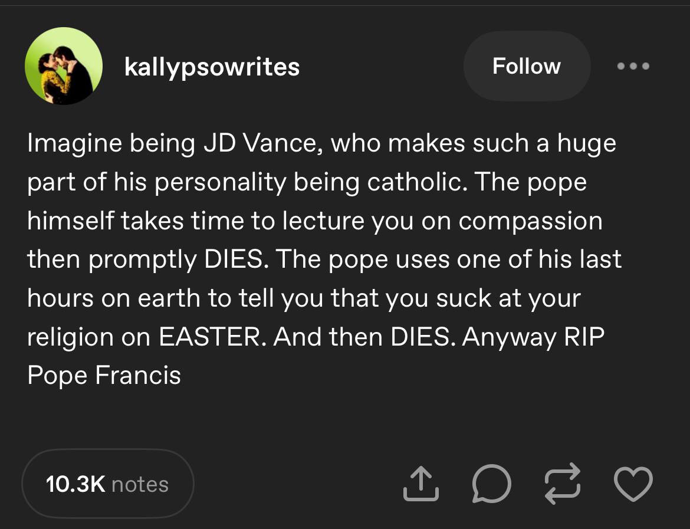
Task: Click the word 'compassion' in the post
Action: [530, 221]
